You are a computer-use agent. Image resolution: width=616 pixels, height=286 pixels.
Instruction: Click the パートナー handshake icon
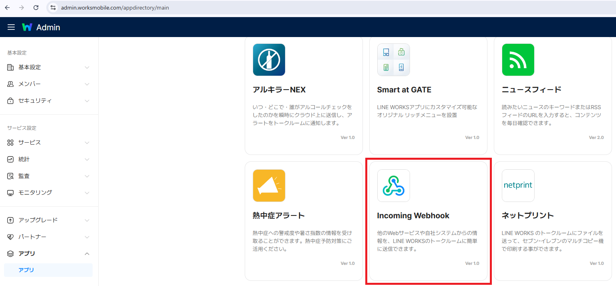(10, 237)
